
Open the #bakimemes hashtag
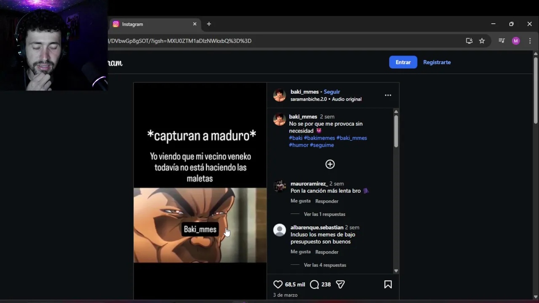pos(319,138)
